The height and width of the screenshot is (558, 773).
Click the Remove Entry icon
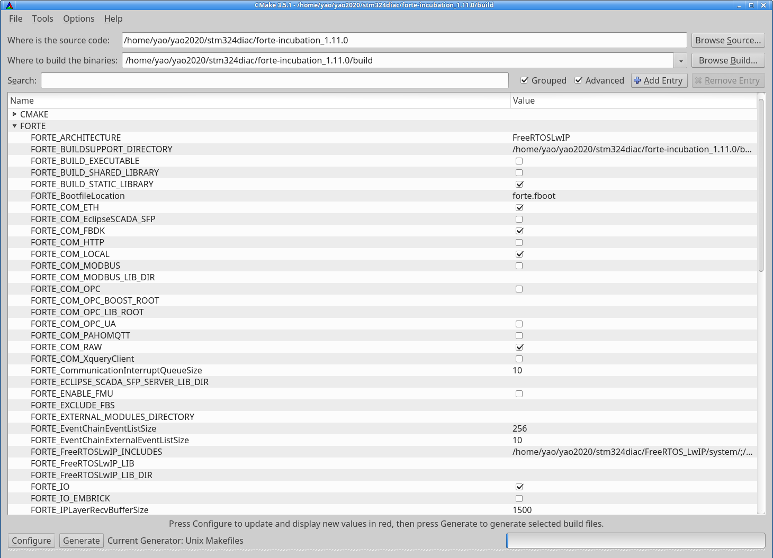tap(699, 80)
